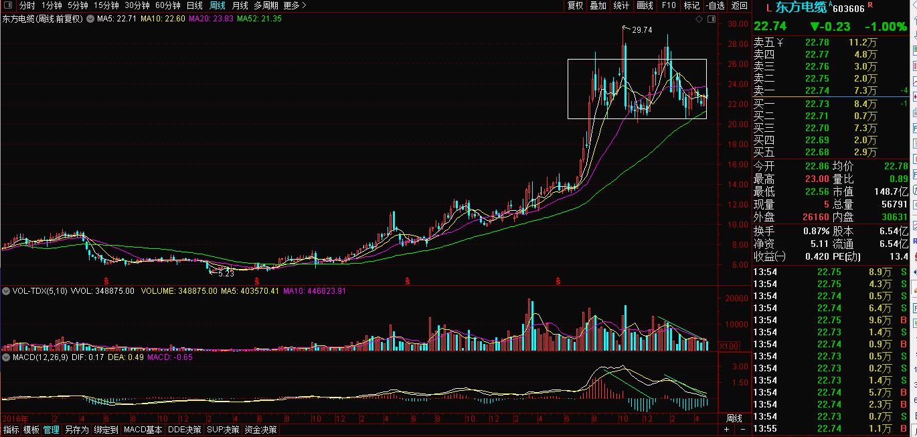Image resolution: width=917 pixels, height=437 pixels.
Task: Click the L marker beside the stock name
Action: click(x=768, y=8)
